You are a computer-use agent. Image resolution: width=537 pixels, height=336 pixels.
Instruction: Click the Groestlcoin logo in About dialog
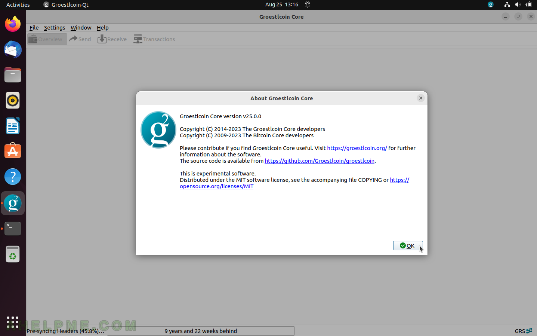point(158,130)
